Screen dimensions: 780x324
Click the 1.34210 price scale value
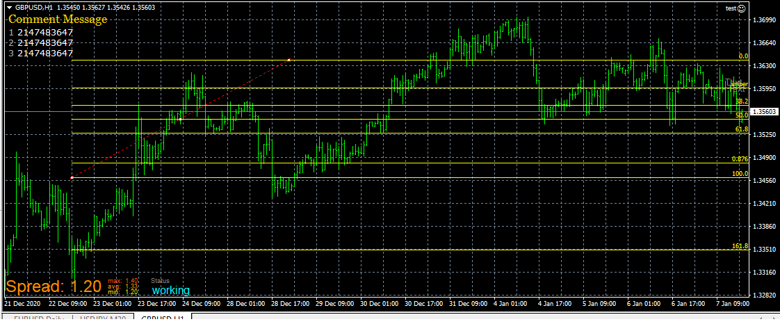(x=765, y=204)
